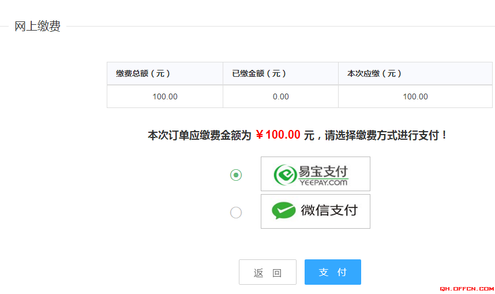Select the Yeepay (易宝支付) radio button
The height and width of the screenshot is (294, 495).
[236, 174]
